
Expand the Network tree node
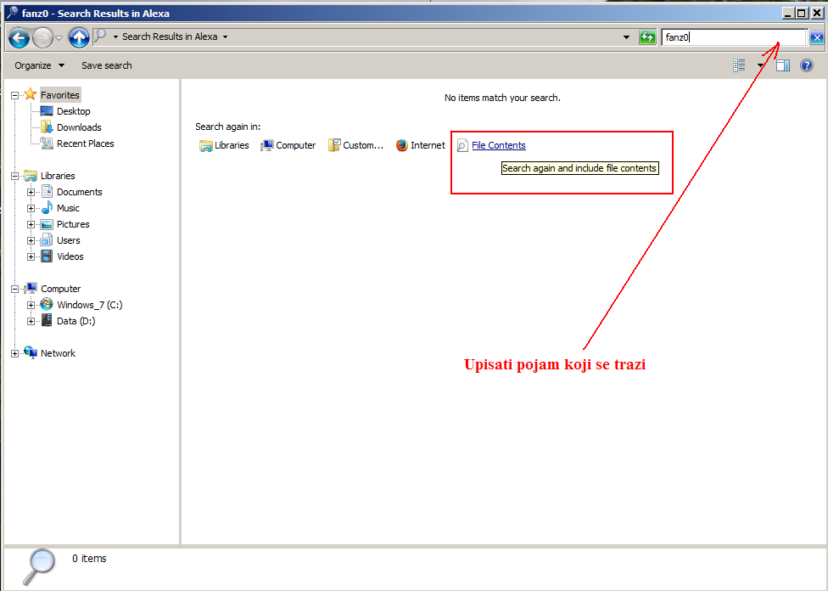coord(14,353)
